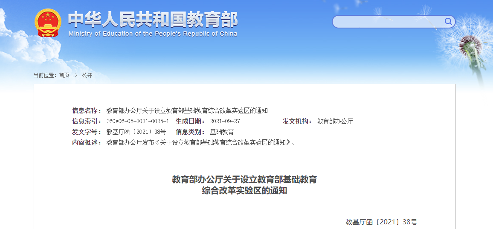Click 教基厅函〔2021〕38号 in metadata table

pos(136,132)
